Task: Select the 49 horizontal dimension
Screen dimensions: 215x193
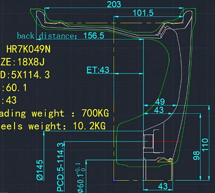Action: [x=160, y=102]
